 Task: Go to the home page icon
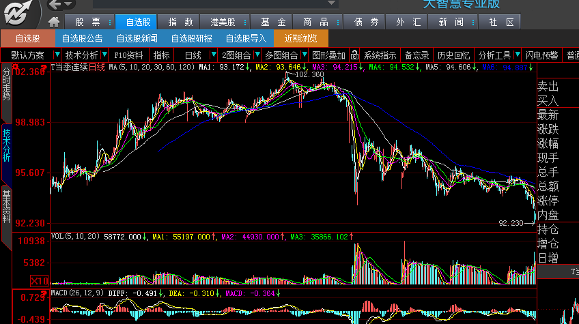click(54, 22)
